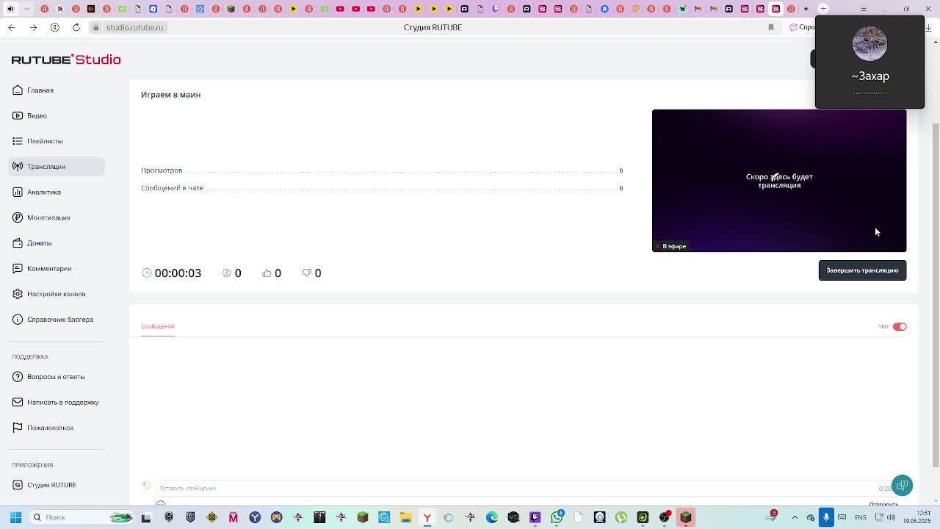Open Монетизация page
Viewport: 940px width, 529px height.
coord(48,217)
